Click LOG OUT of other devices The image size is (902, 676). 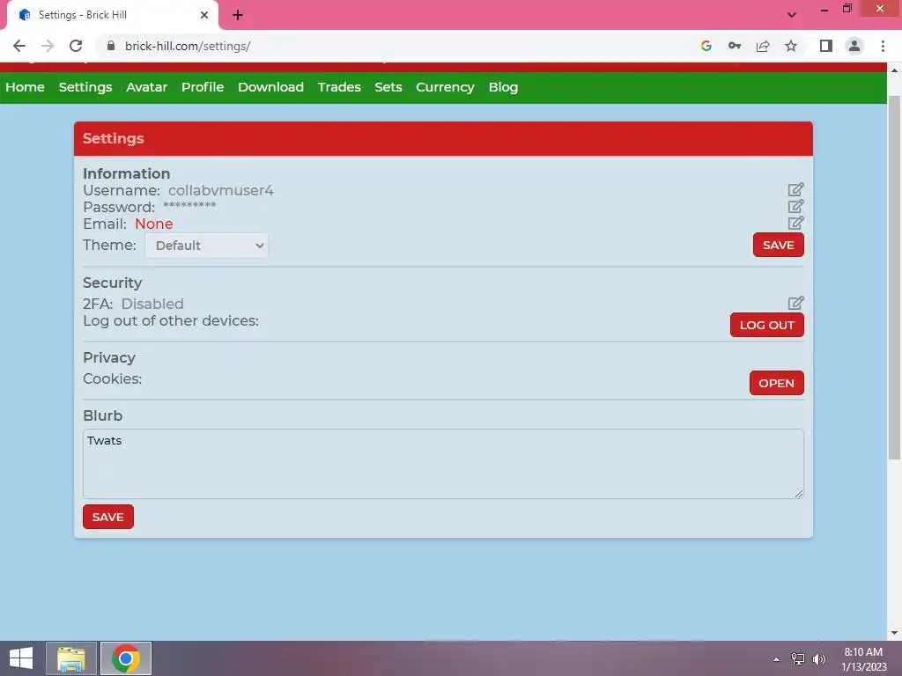(767, 325)
